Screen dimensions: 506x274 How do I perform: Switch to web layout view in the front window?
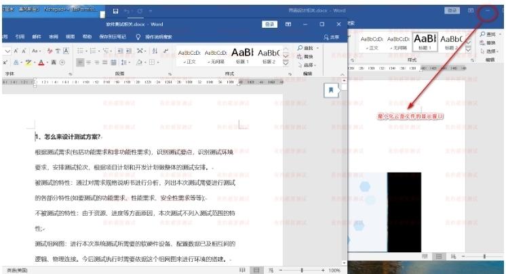271,271
